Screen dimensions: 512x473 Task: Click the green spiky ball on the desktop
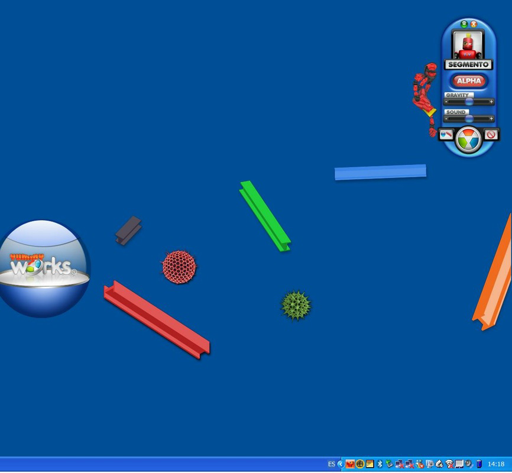(294, 304)
